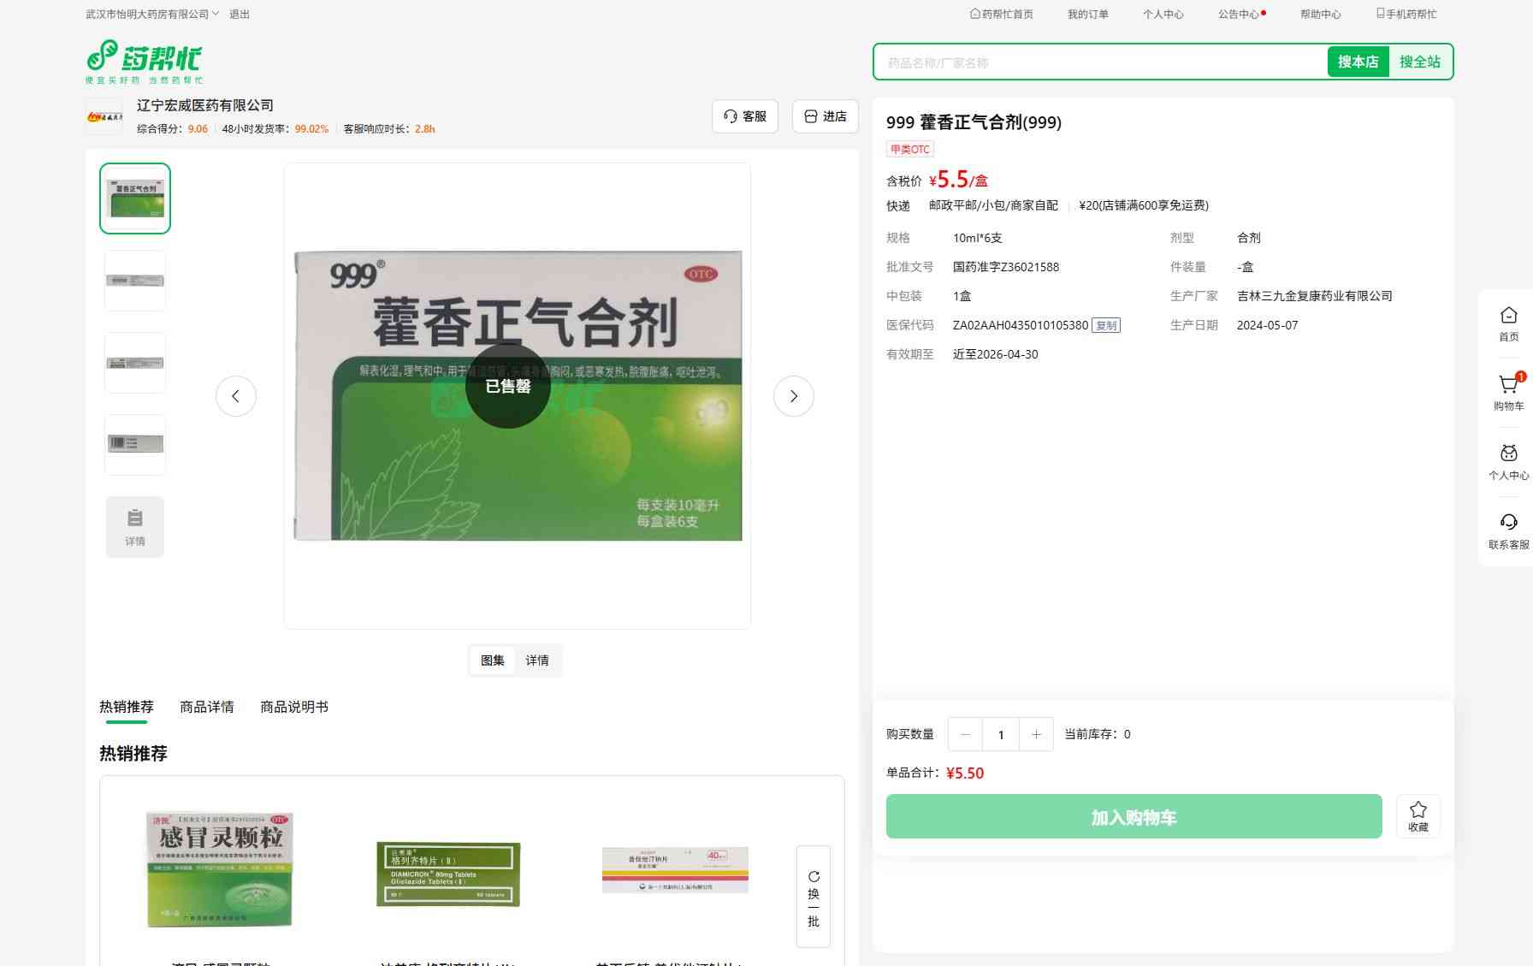Screen dimensions: 1533x966
Task: Show next product image with right arrow
Action: 793,396
